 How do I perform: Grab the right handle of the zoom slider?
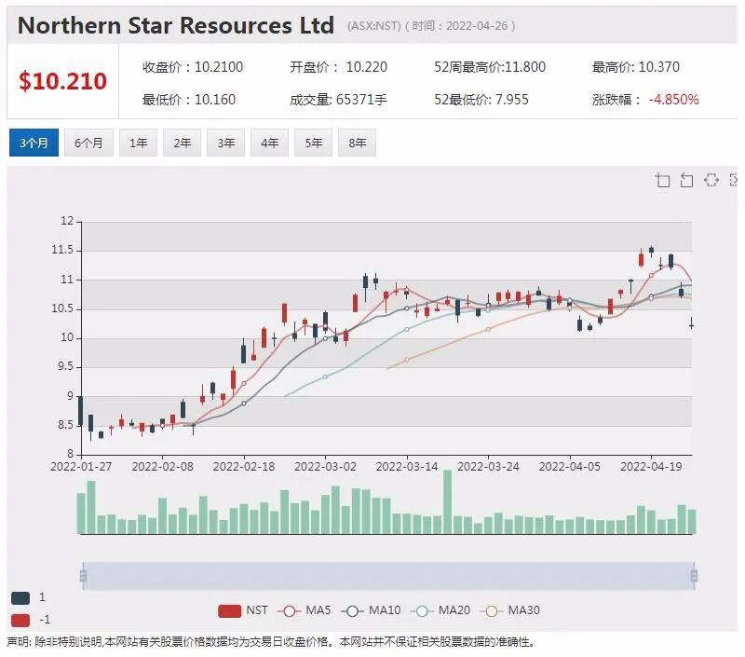[x=694, y=576]
